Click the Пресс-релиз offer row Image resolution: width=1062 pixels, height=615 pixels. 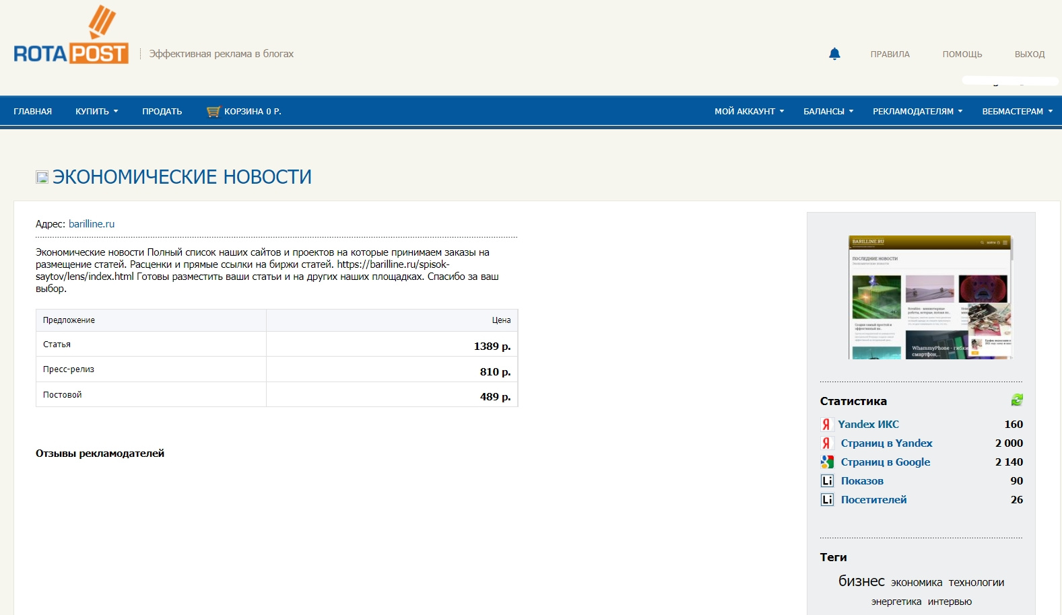click(277, 369)
